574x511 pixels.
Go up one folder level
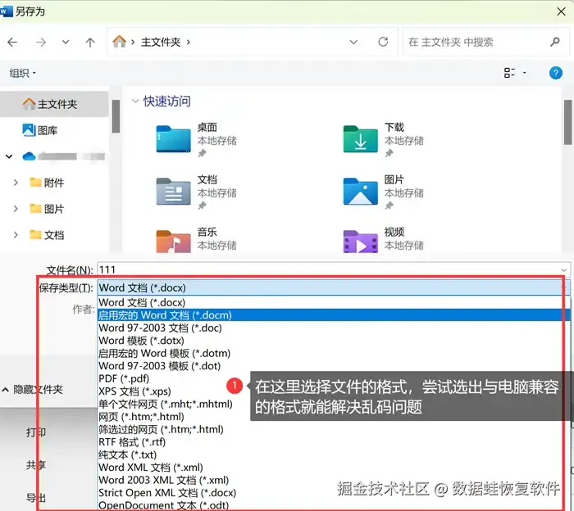tap(90, 43)
